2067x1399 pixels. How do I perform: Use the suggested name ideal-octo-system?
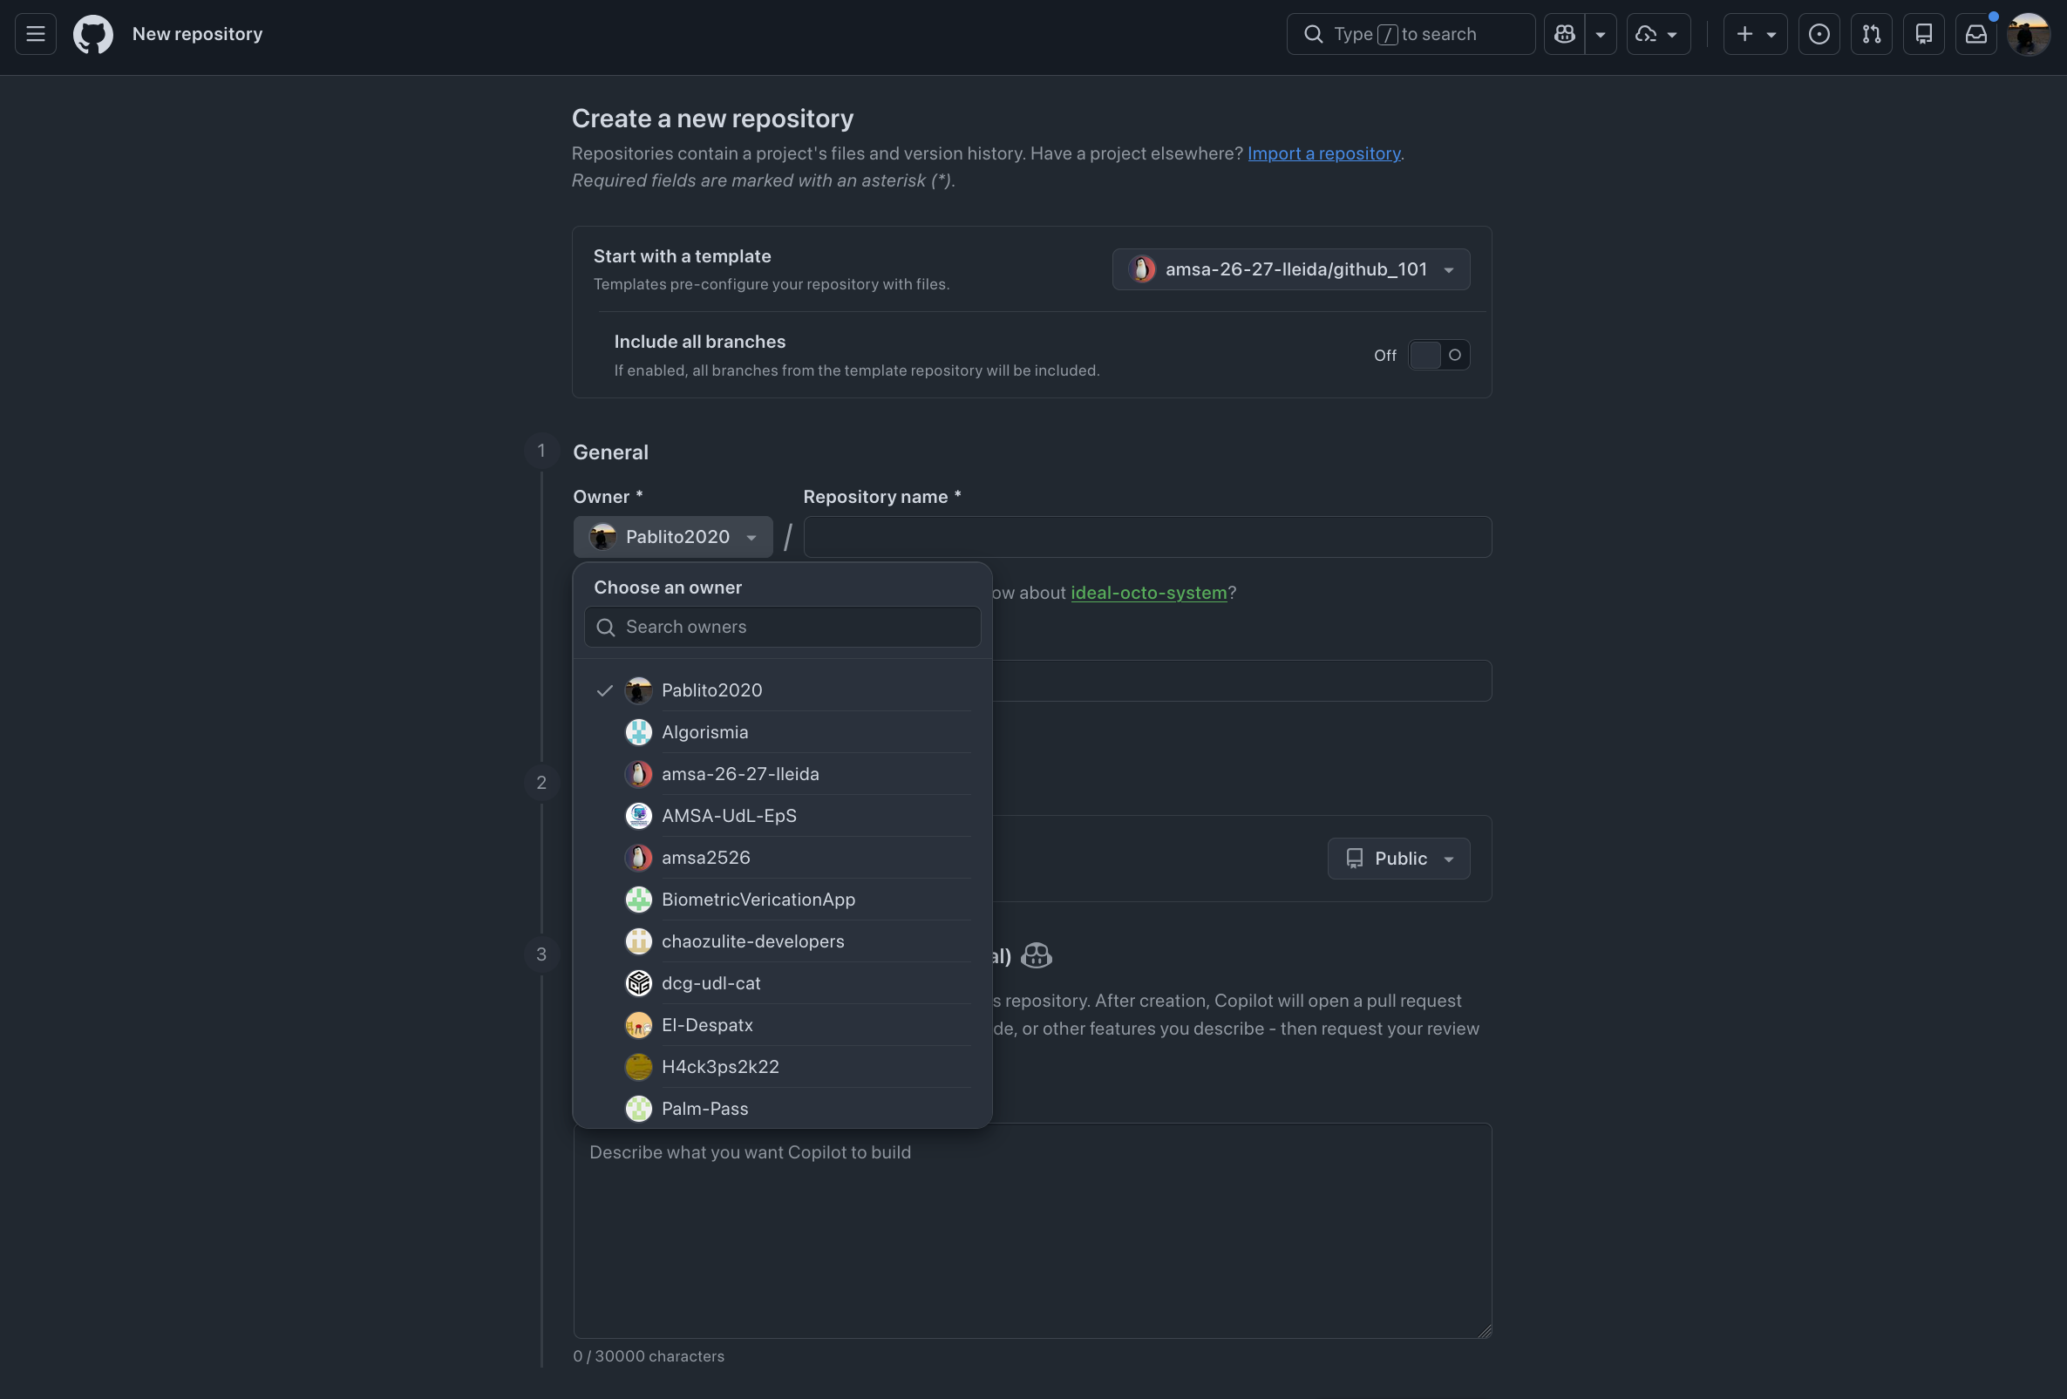(x=1148, y=594)
